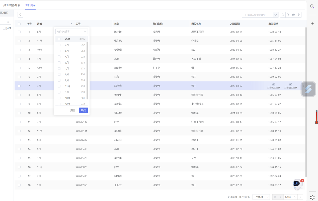Image resolution: width=318 pixels, height=201 pixels.
Task: Open the table column settings gear
Action: click(293, 15)
